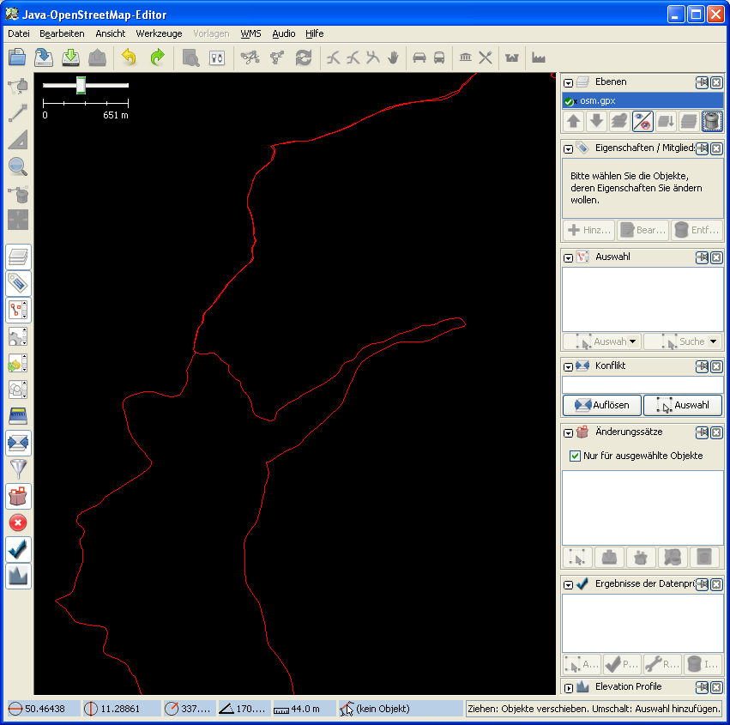
Task: Click the map zoom slider handle
Action: tap(81, 85)
